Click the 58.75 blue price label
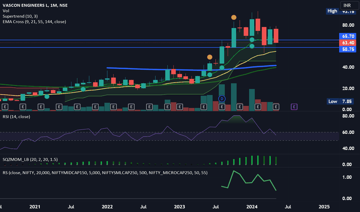Image resolution: width=360 pixels, height=212 pixels. (x=348, y=49)
